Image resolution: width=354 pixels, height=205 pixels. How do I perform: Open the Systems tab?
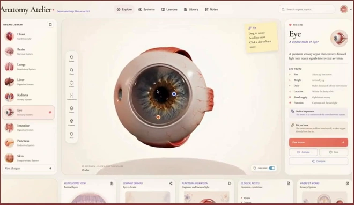[x=146, y=9]
